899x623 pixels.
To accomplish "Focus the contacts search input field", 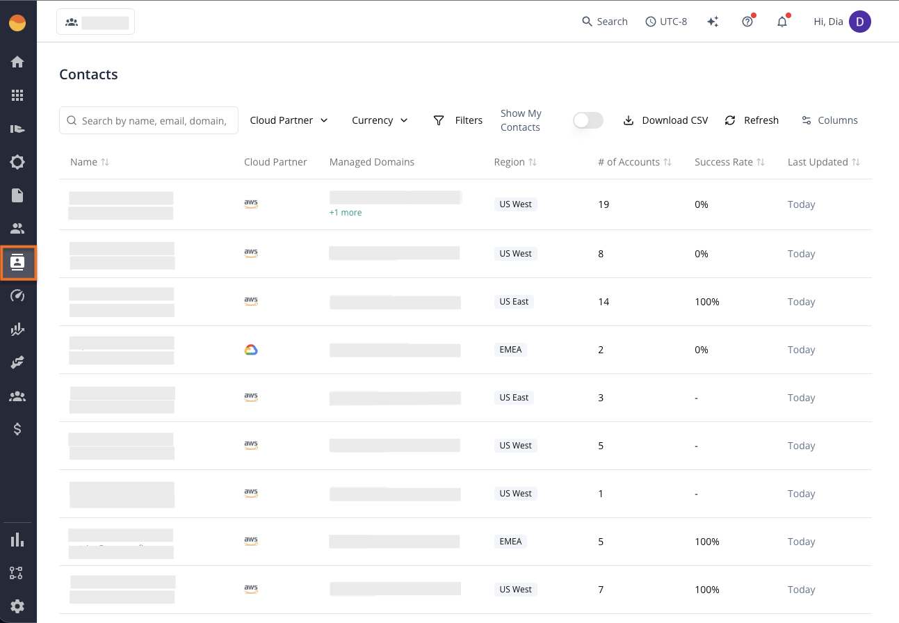I will pos(149,120).
